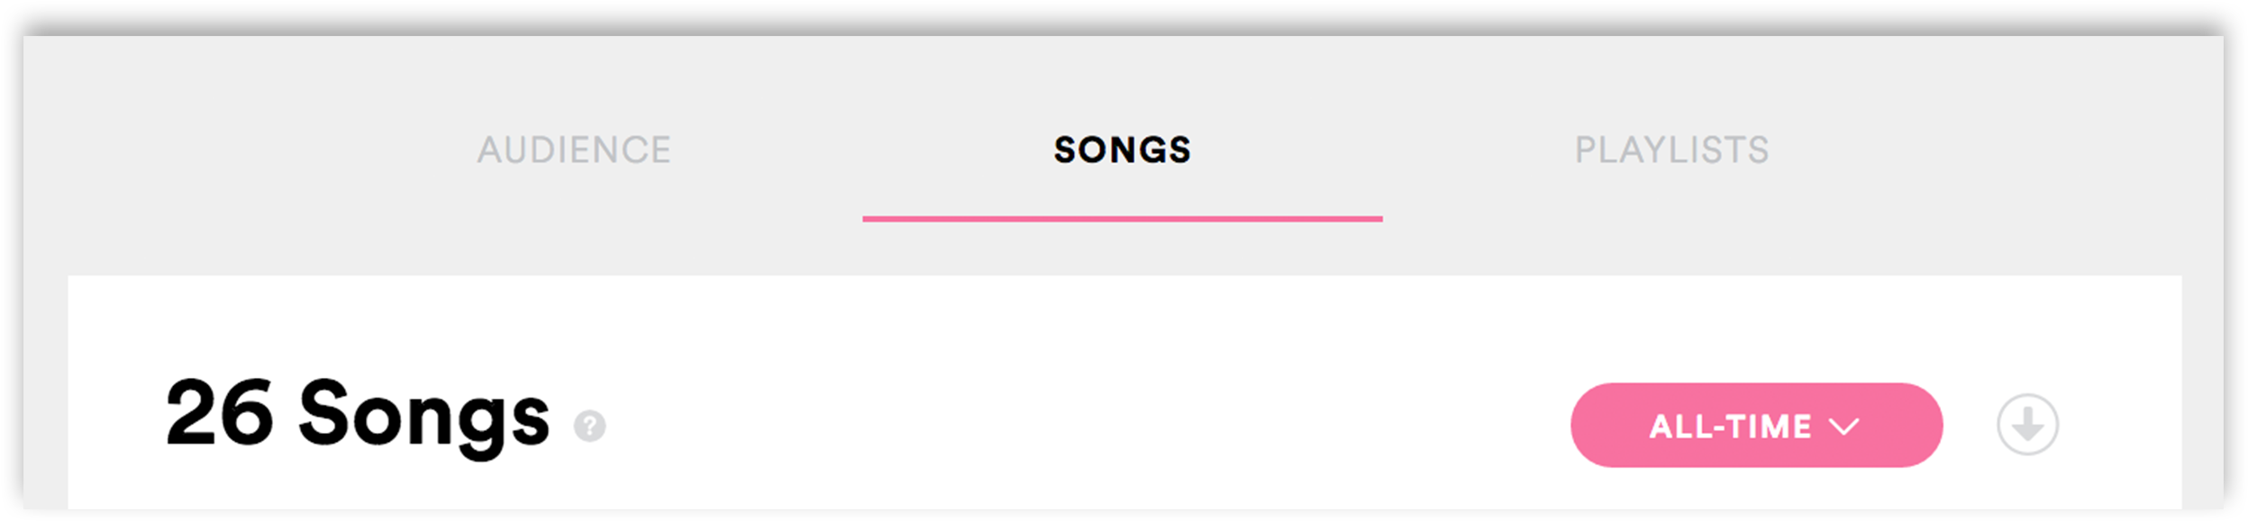Click the question mark help icon
Image resolution: width=2248 pixels, height=521 pixels.
590,426
